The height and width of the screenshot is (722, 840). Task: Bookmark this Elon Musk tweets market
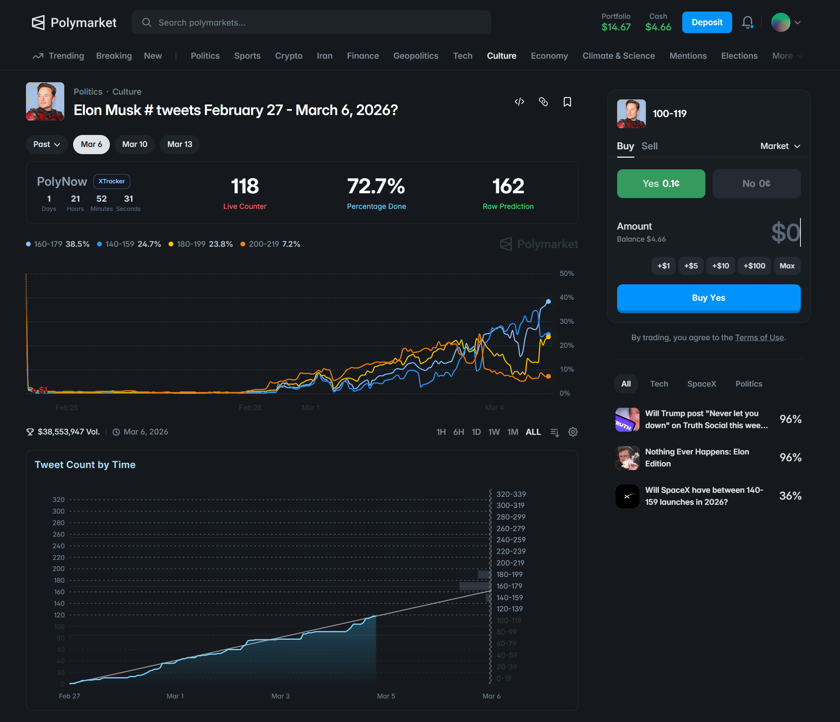pos(568,102)
